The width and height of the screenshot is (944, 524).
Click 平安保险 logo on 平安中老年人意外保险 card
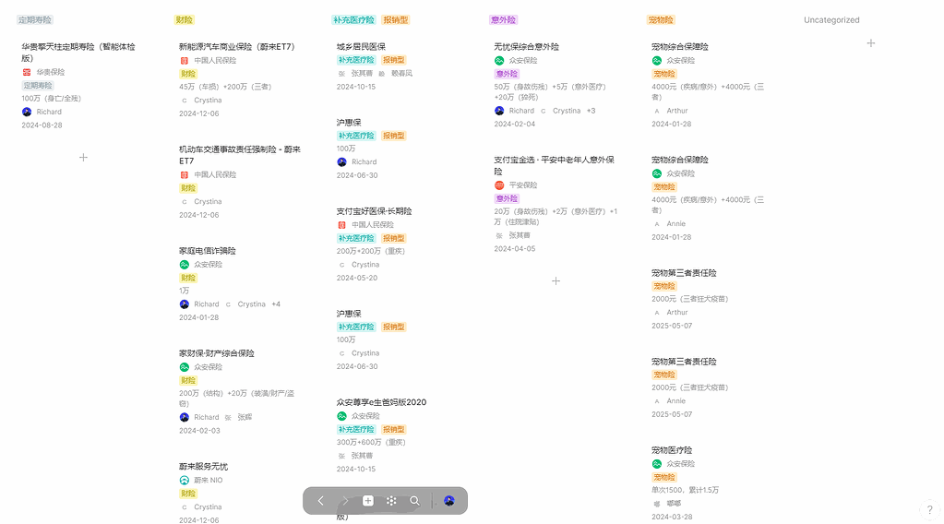499,185
